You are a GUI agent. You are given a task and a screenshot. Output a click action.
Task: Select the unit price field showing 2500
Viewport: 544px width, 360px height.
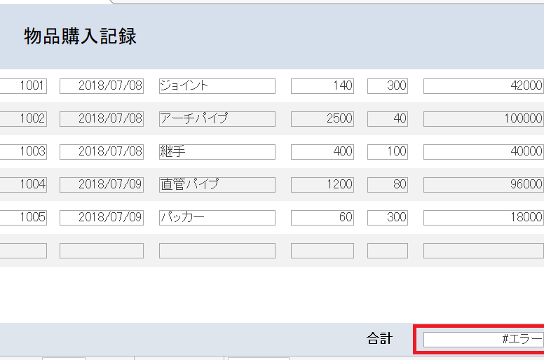(x=322, y=119)
